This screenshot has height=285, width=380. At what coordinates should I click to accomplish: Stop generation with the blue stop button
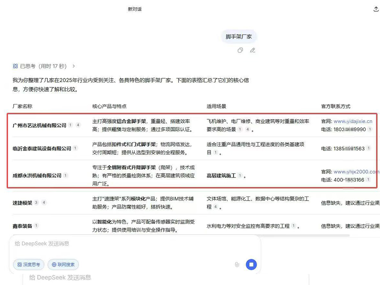coord(251,264)
